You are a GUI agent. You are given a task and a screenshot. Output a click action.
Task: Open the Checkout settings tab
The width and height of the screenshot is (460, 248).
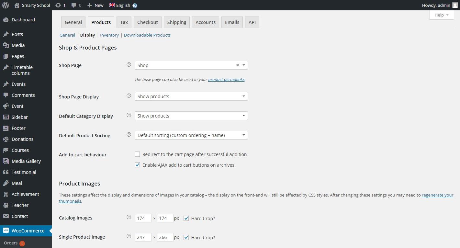click(147, 22)
